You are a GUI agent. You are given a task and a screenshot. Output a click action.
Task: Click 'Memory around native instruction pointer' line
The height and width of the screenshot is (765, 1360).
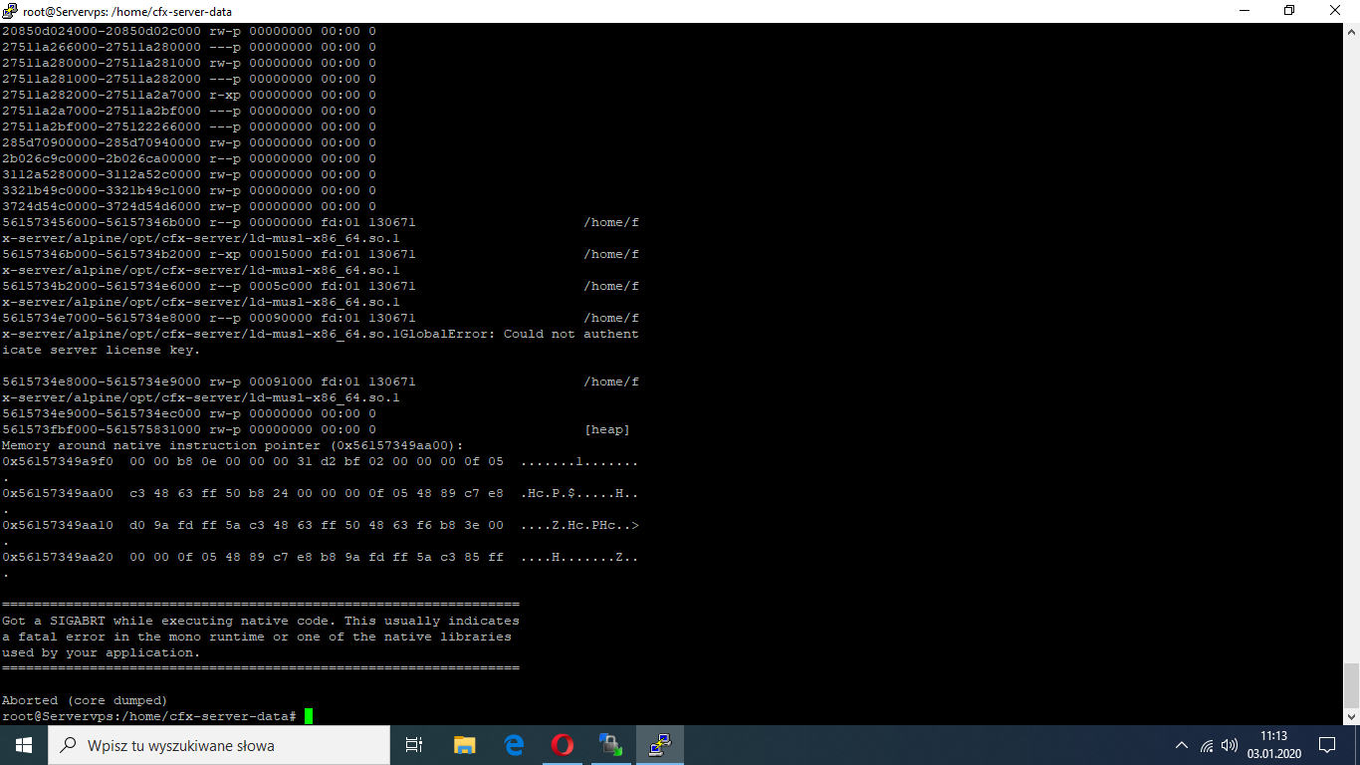(233, 445)
